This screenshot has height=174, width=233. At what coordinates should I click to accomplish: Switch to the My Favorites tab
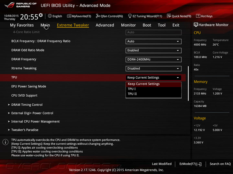pos(22,25)
